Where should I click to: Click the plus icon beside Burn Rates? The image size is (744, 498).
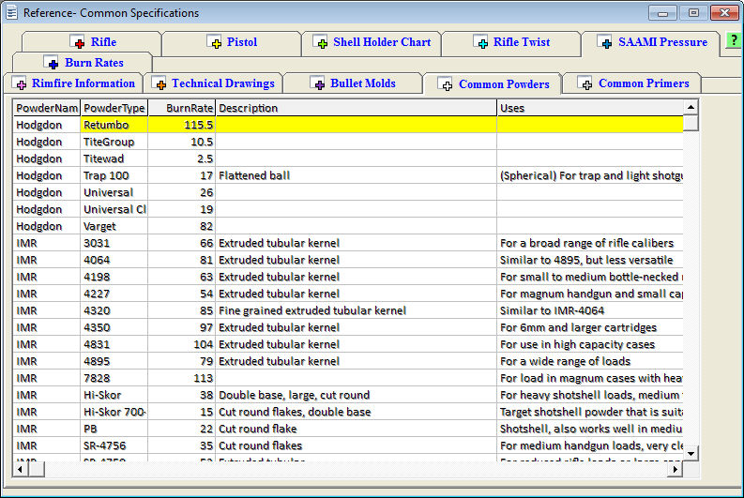tap(52, 62)
